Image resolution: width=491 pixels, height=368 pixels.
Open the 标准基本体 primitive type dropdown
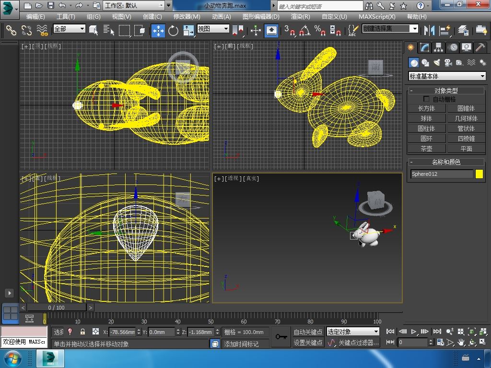pos(447,76)
